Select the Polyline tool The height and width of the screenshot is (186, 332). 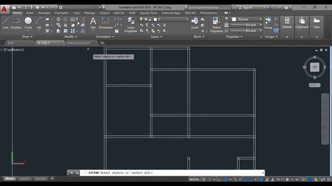(16, 23)
